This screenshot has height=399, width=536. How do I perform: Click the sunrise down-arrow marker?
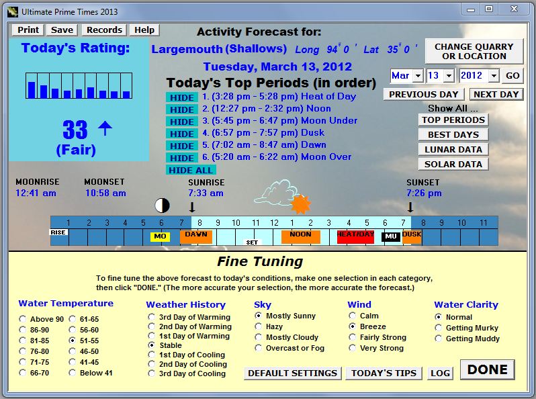pyautogui.click(x=192, y=207)
